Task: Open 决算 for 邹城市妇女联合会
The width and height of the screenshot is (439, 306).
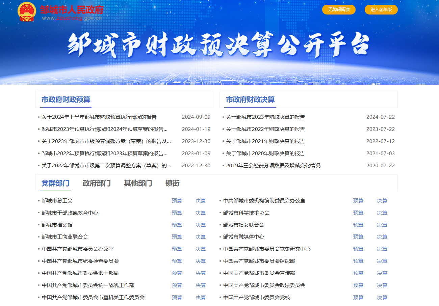Action: click(382, 225)
